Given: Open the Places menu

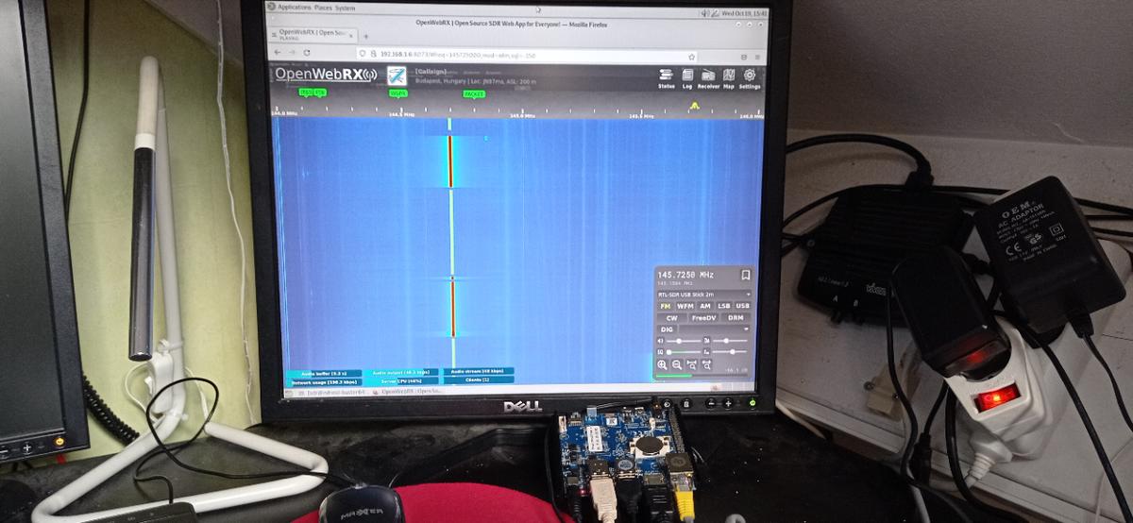Looking at the screenshot, I should pos(322,8).
